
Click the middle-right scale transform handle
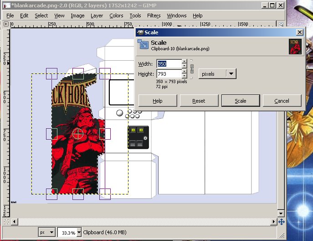[x=105, y=134]
